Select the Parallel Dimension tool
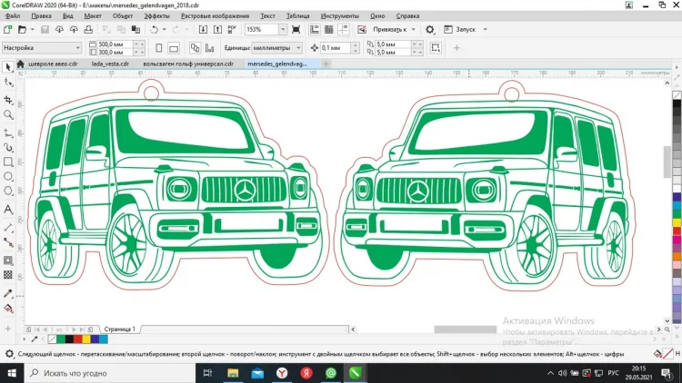 coord(8,227)
